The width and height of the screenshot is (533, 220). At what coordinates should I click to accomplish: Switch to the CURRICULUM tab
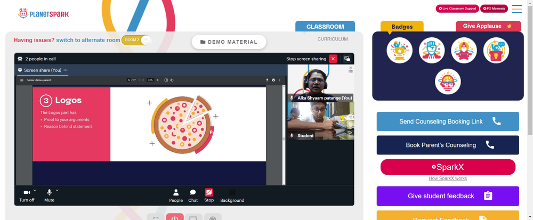point(333,39)
